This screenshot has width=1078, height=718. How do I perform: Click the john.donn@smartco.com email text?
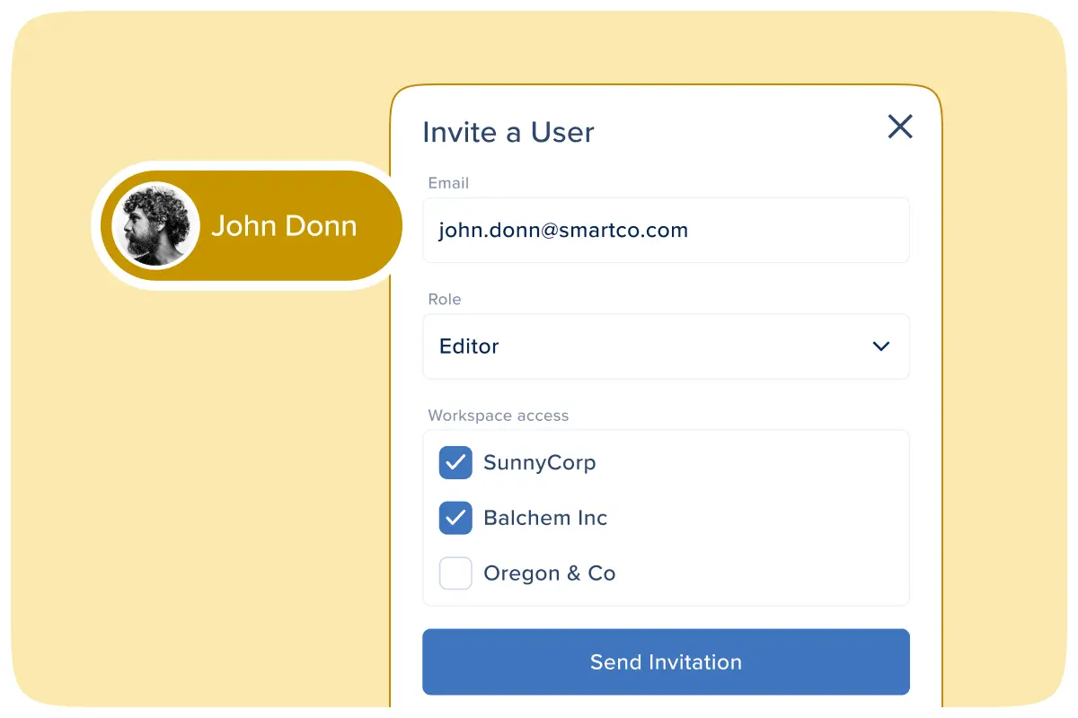[563, 231]
